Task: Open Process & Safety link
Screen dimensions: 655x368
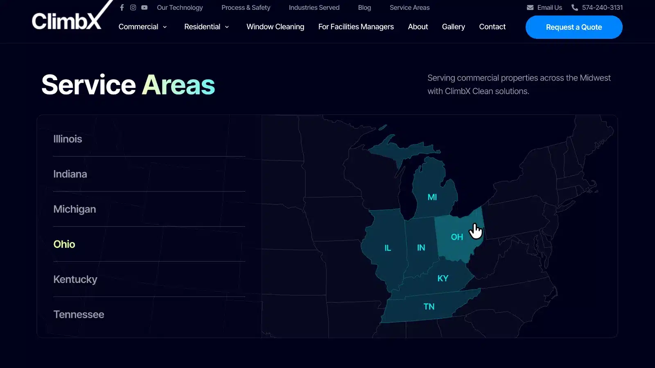Action: 246,7
